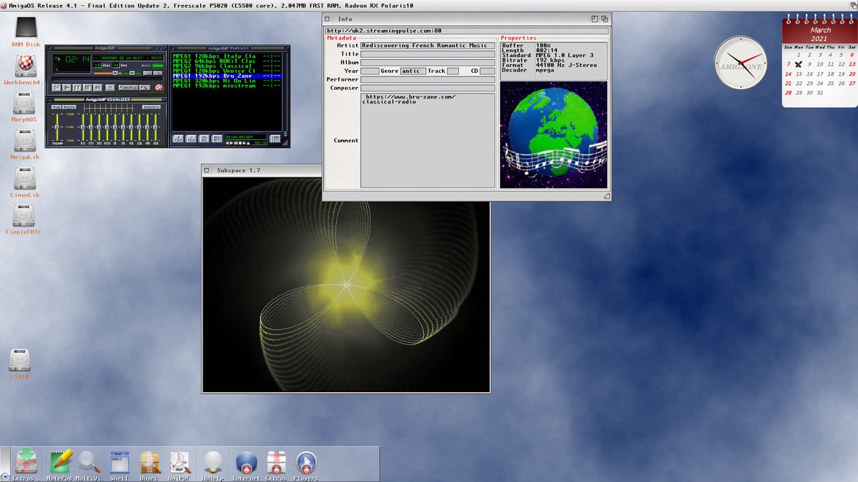Click the playlist Add File button

coord(178,139)
